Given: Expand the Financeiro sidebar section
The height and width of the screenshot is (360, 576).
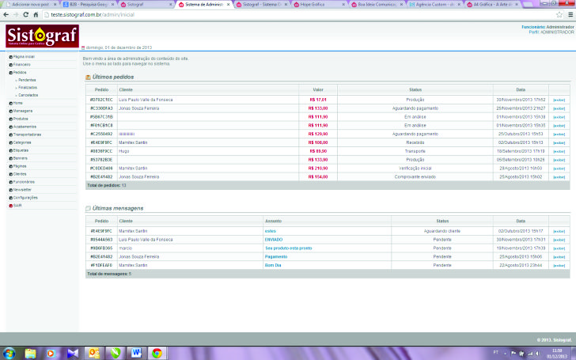Looking at the screenshot, I should tap(21, 64).
